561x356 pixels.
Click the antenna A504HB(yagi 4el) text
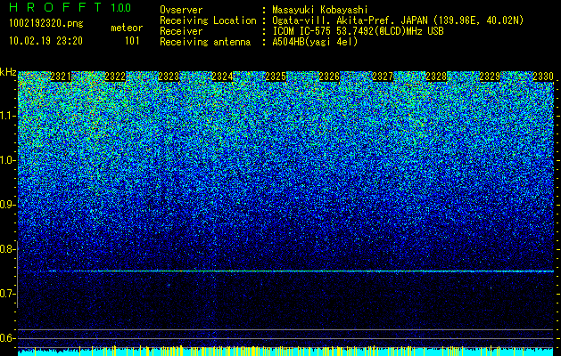[x=315, y=42]
